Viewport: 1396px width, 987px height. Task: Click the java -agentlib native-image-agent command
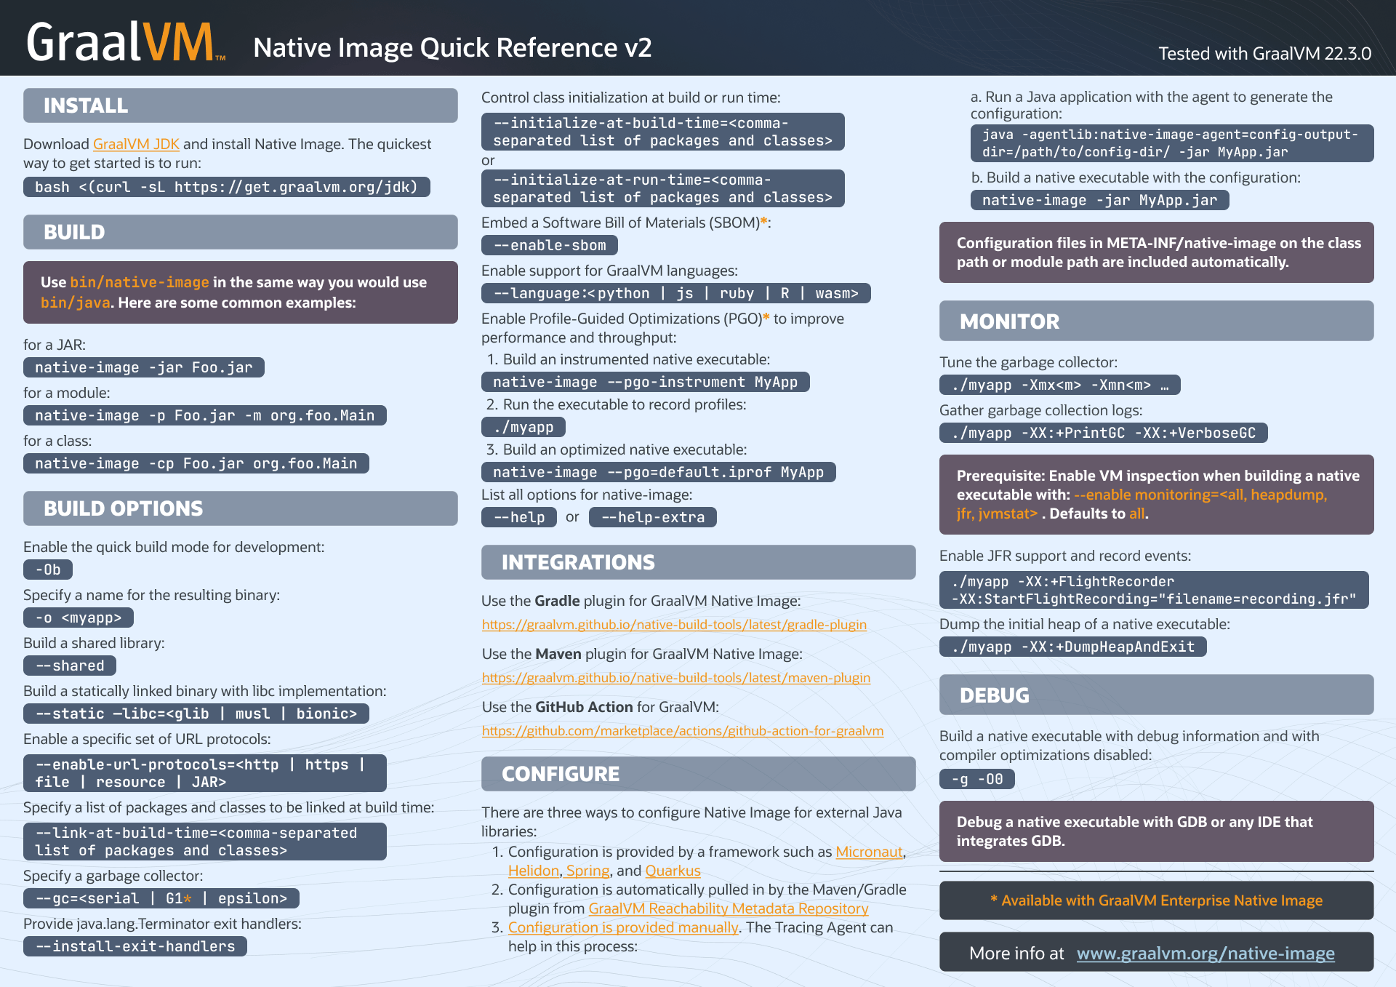click(x=1172, y=143)
